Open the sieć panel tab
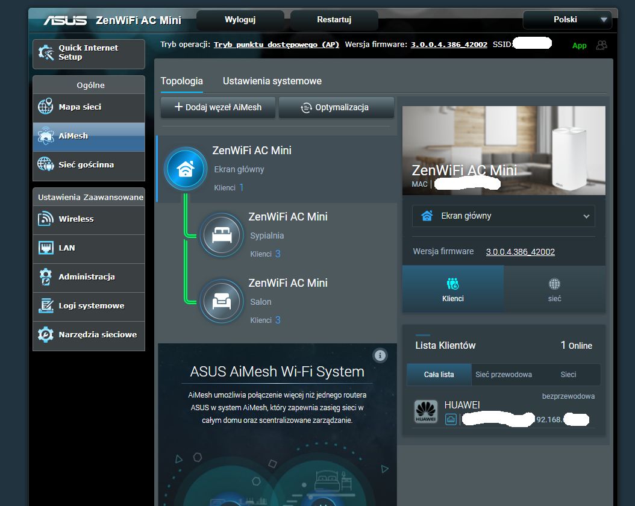 tap(554, 289)
